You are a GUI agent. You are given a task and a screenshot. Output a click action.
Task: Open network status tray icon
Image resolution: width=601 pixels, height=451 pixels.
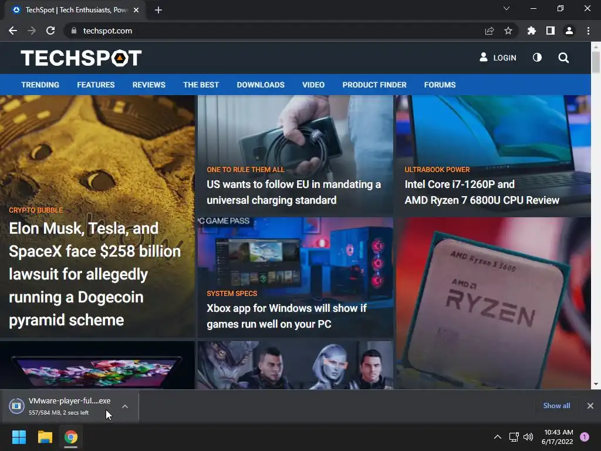pos(514,437)
